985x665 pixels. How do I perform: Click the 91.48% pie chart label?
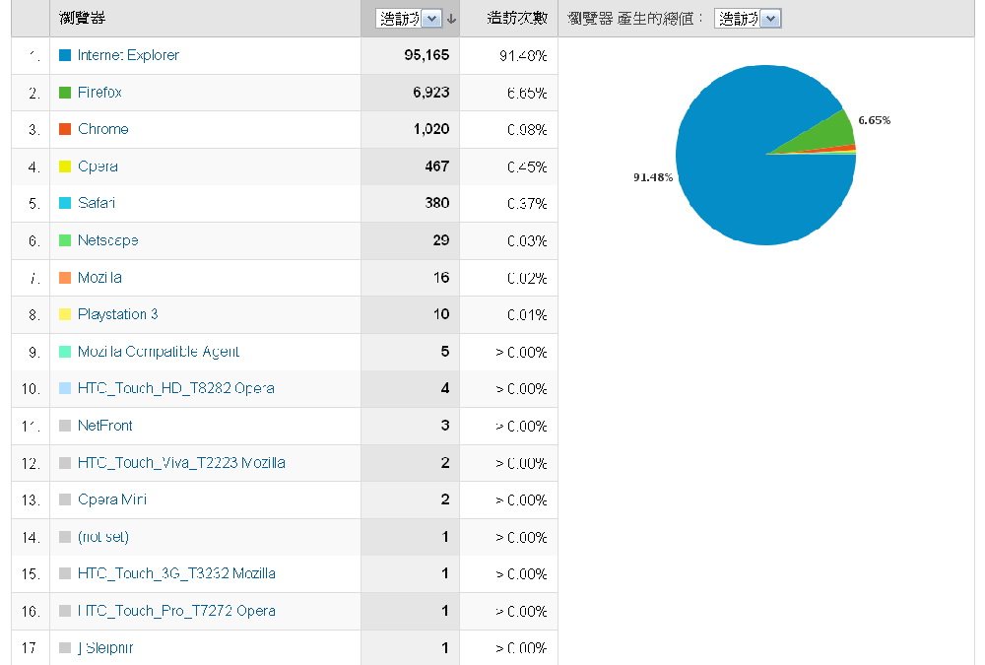(x=653, y=177)
